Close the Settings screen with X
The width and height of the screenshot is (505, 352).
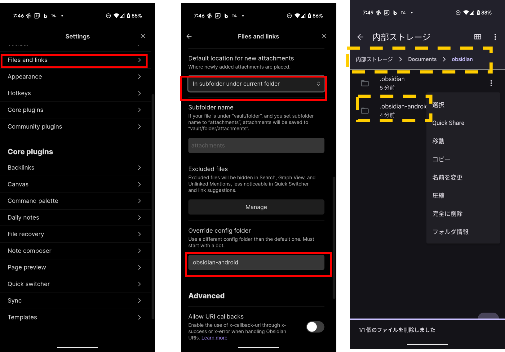click(143, 36)
